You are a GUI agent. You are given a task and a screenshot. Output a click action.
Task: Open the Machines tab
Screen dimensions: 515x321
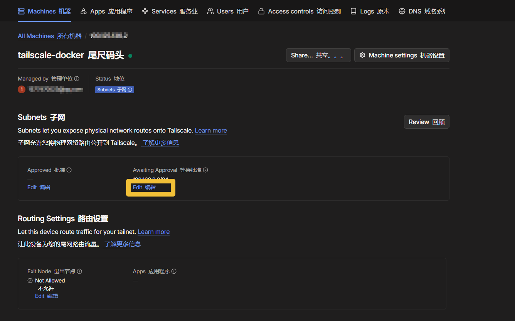(x=44, y=12)
